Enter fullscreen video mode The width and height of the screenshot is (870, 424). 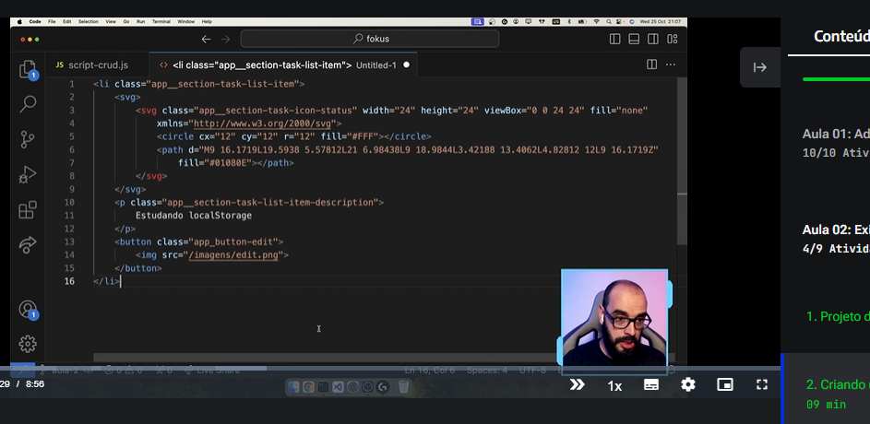[x=762, y=384]
